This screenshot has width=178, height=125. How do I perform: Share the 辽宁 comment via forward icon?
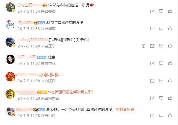pos(152,46)
